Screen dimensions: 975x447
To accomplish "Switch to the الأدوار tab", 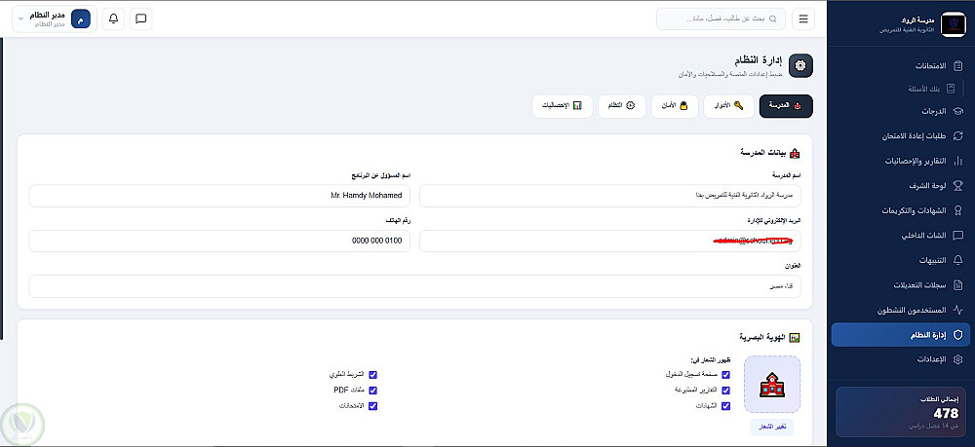I will [x=728, y=106].
